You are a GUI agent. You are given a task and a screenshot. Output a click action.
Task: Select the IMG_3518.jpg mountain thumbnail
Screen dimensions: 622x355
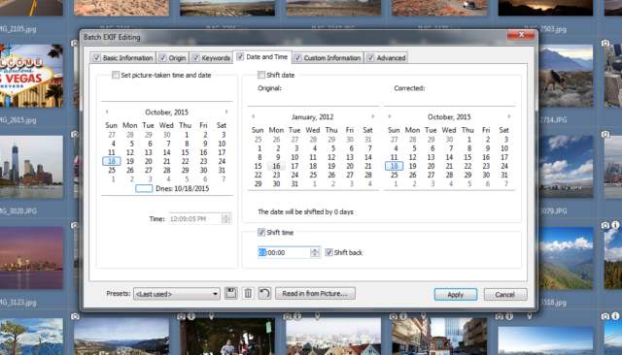pyautogui.click(x=566, y=258)
